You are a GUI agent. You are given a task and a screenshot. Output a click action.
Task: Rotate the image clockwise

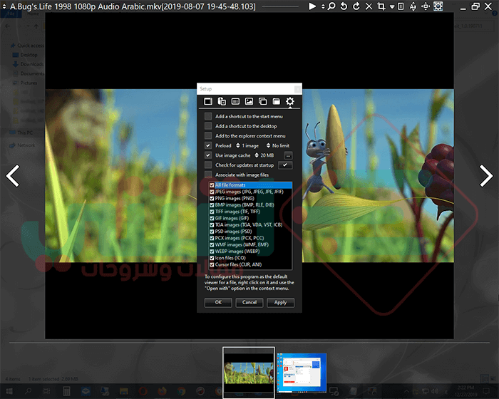356,6
